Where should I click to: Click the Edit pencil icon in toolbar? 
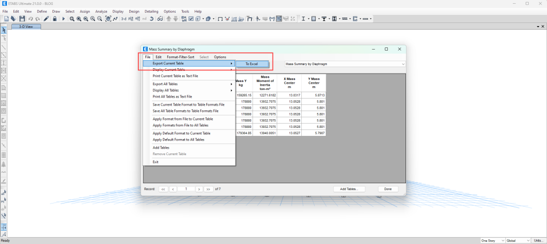tap(46, 19)
